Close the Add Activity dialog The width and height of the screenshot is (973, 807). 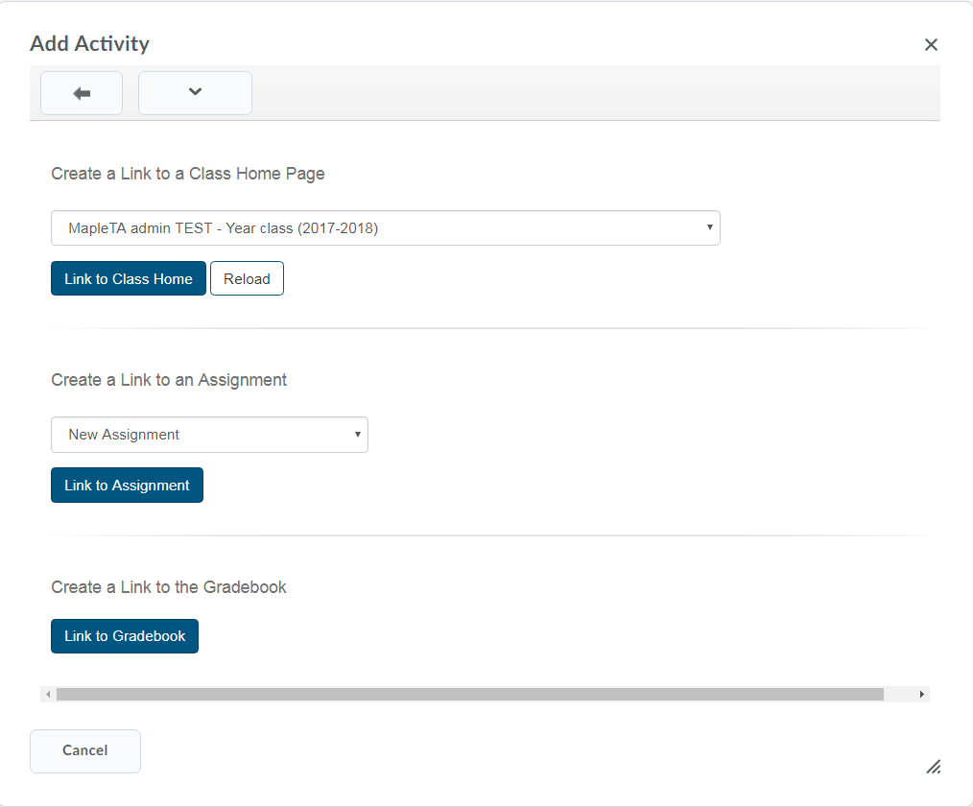click(930, 44)
